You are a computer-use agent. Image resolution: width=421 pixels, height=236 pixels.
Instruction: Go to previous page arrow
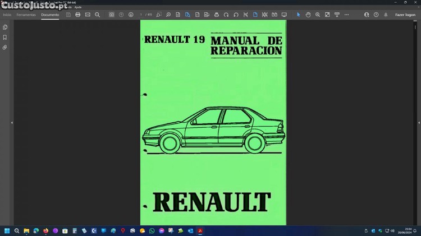tap(121, 15)
